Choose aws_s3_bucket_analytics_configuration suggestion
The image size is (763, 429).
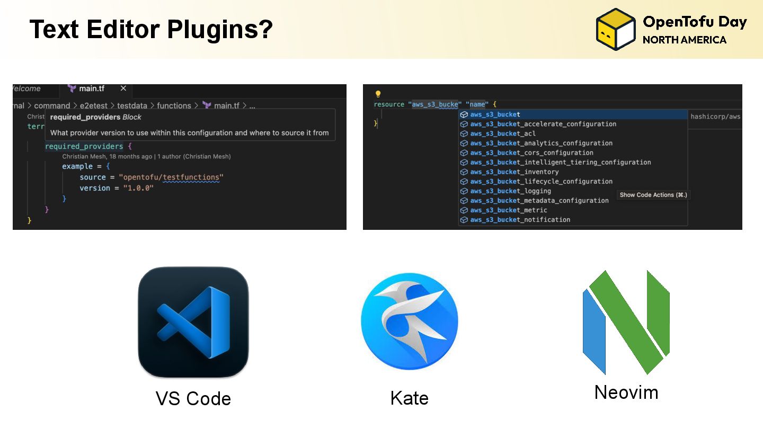click(573, 143)
